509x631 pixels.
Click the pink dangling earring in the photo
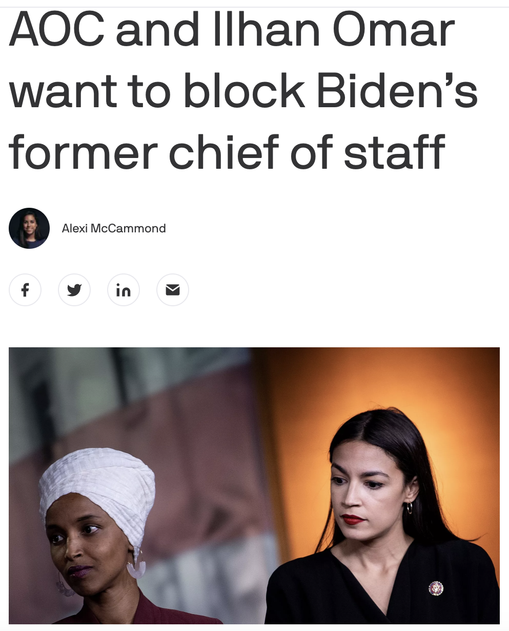point(136,565)
